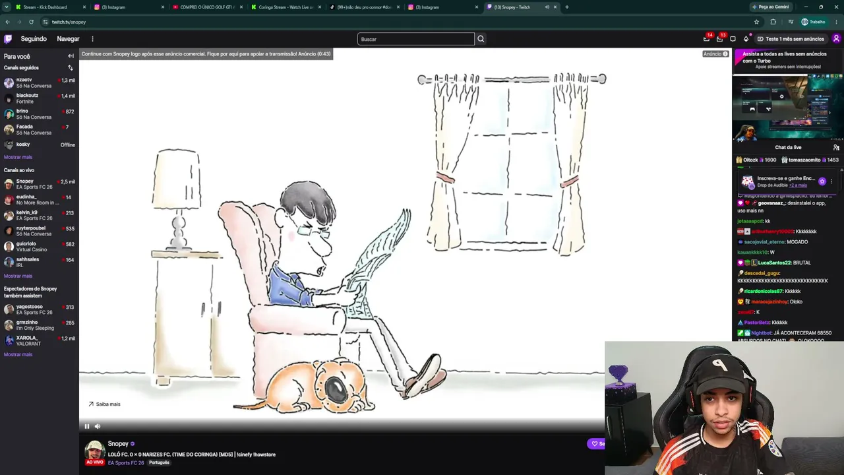The width and height of the screenshot is (844, 475).
Task: Open Facada channel in the sidebar
Action: pyautogui.click(x=40, y=130)
